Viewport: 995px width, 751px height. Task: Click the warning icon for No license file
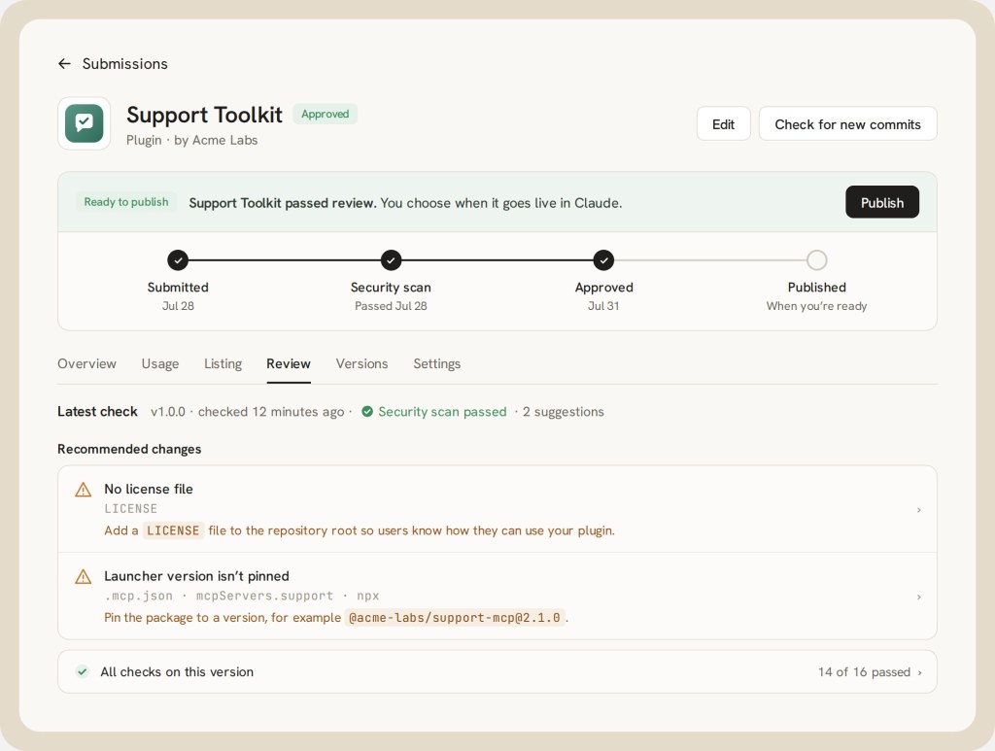(84, 490)
